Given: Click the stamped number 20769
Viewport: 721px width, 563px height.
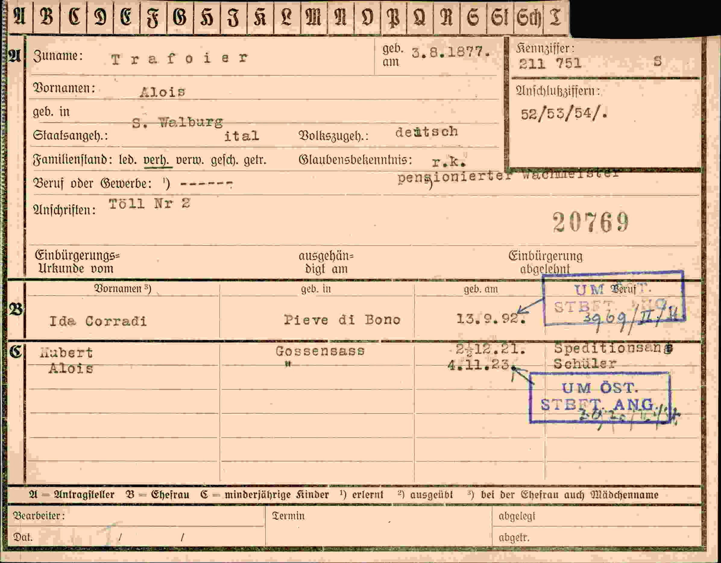Looking at the screenshot, I should click(x=591, y=222).
